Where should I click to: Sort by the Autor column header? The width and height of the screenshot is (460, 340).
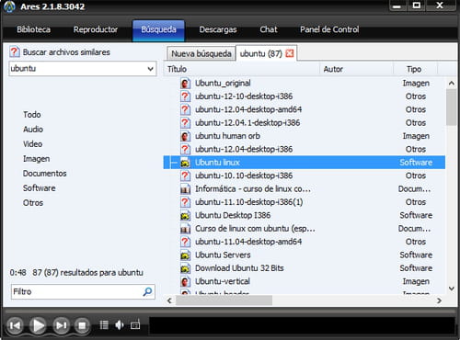point(356,69)
